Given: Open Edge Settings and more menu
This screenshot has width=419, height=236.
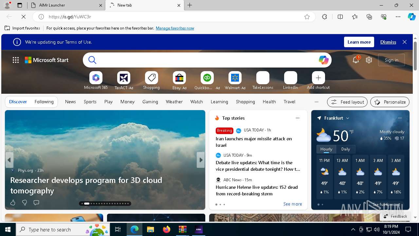Looking at the screenshot, I should click(x=398, y=17).
